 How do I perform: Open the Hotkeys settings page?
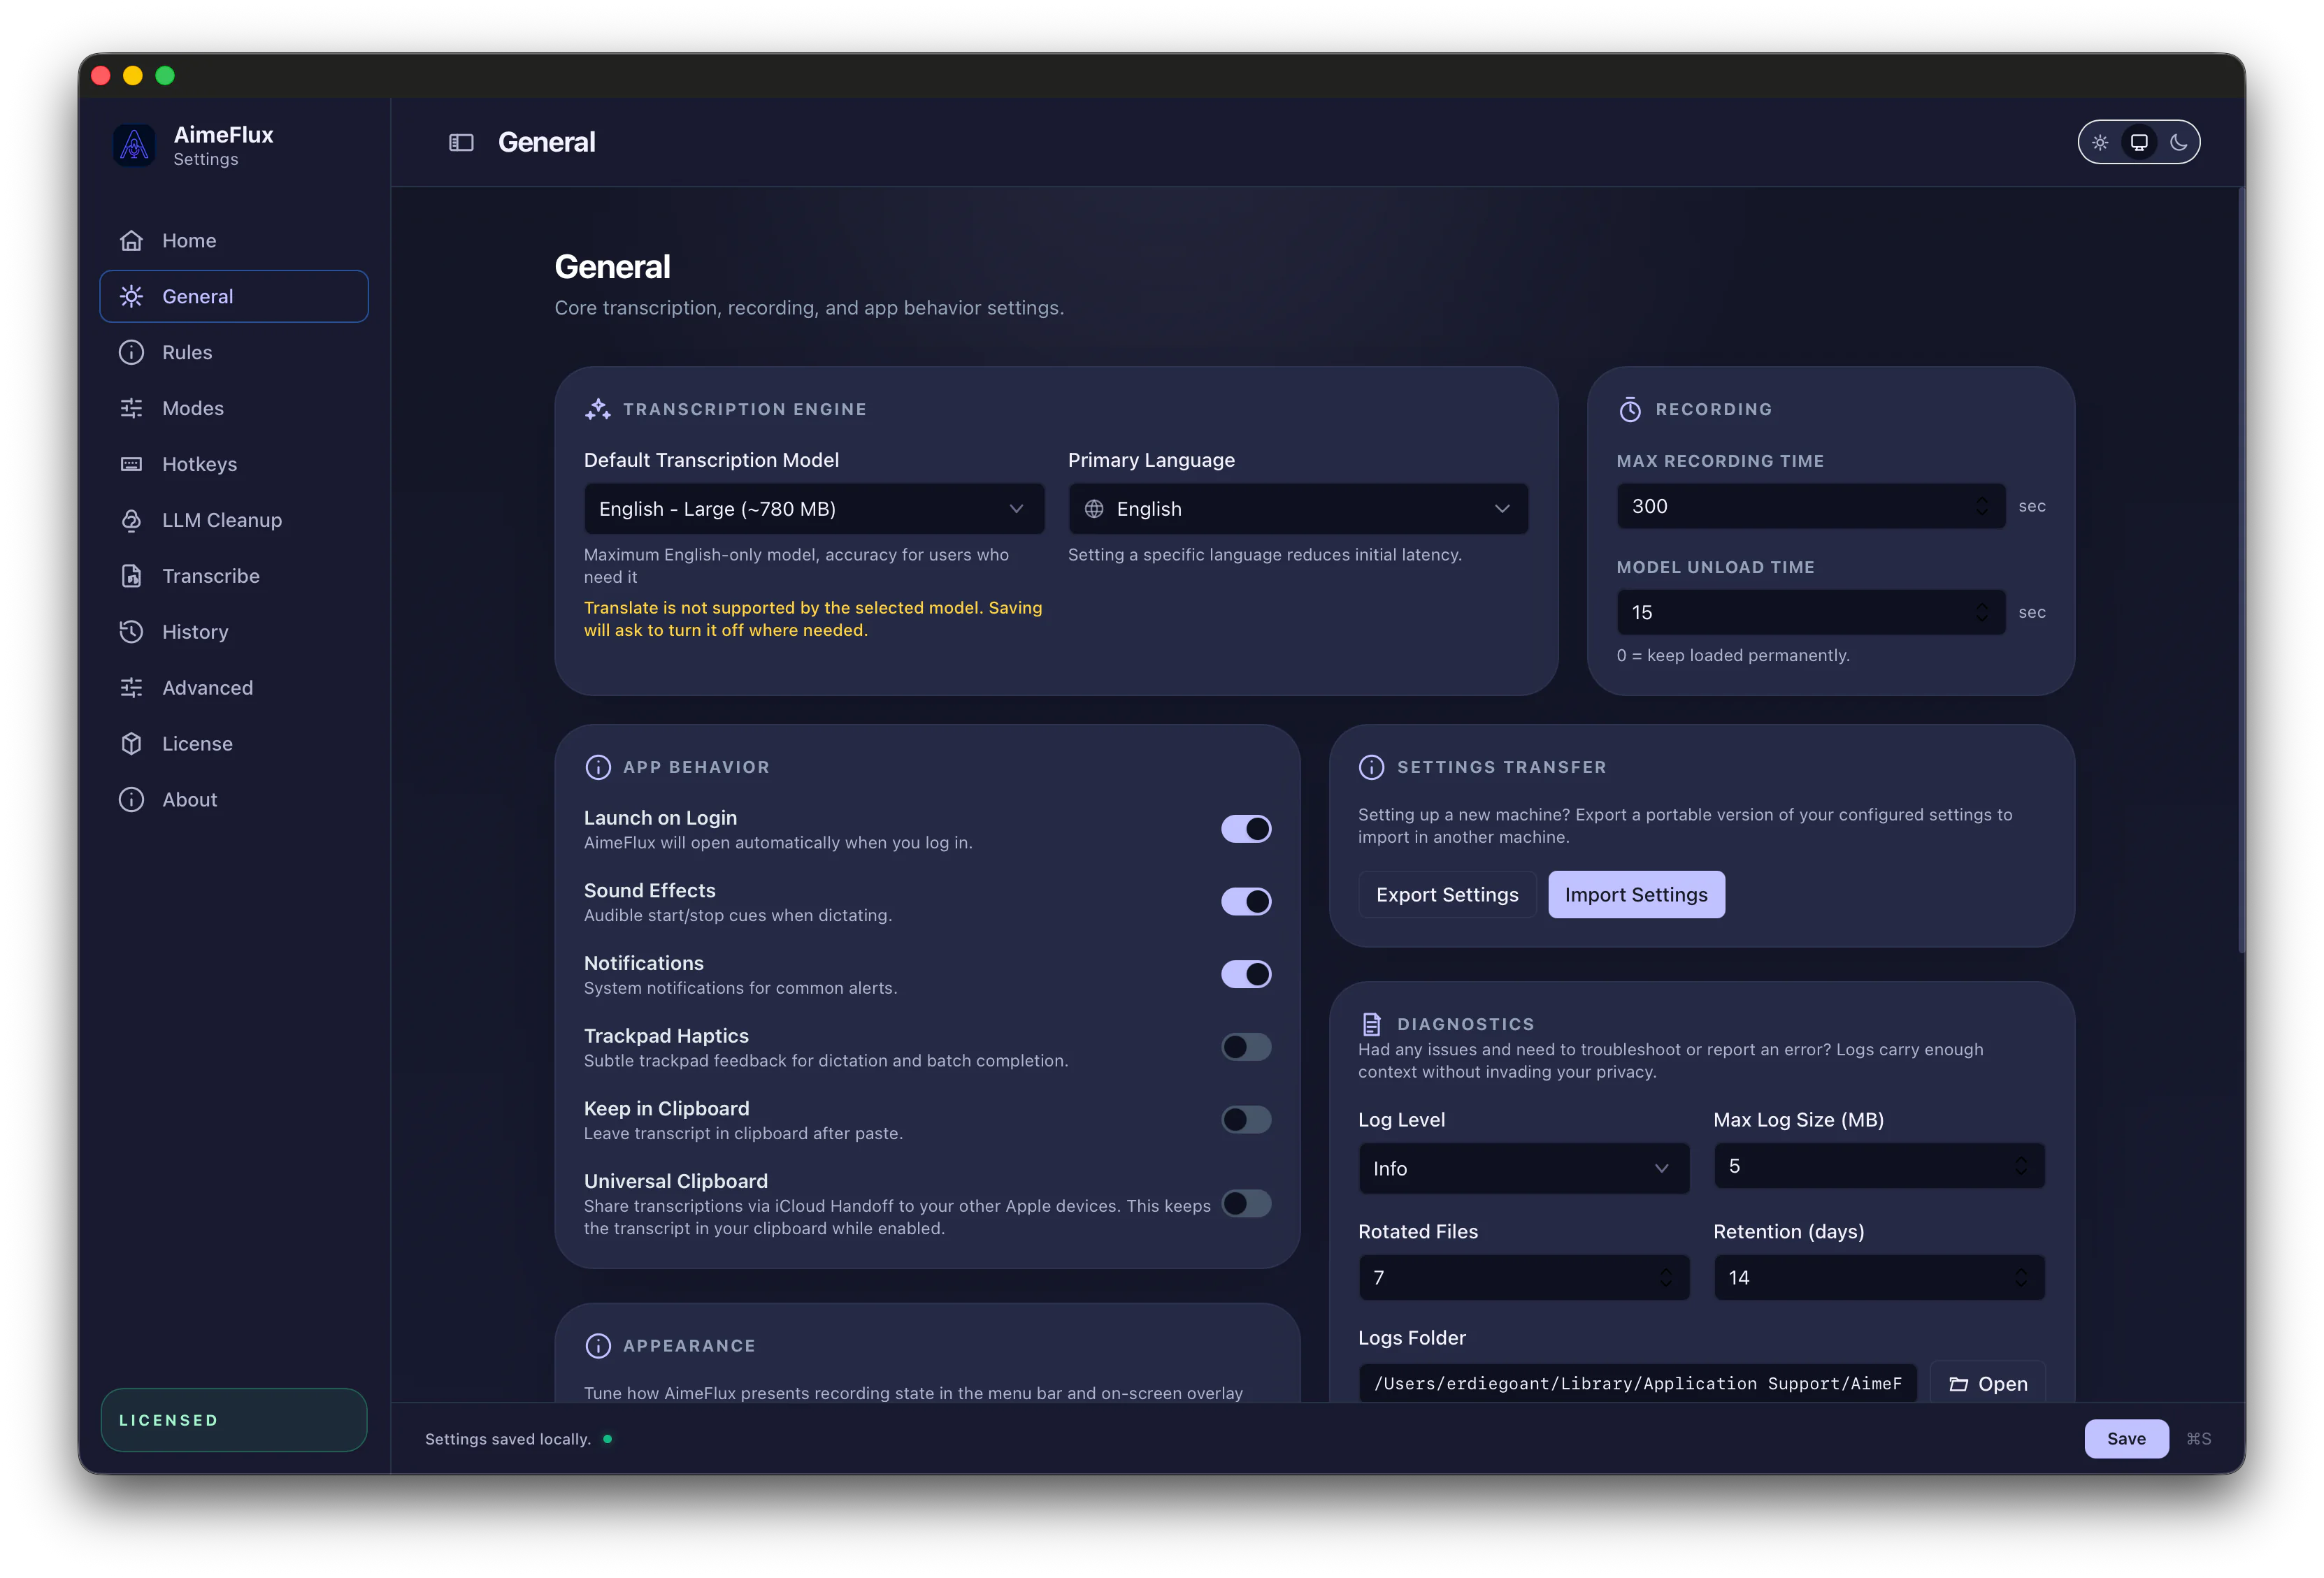(234, 465)
